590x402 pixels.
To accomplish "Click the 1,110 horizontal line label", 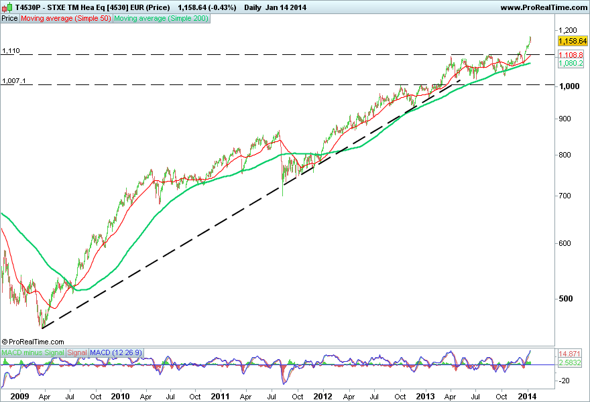I will tap(11, 51).
